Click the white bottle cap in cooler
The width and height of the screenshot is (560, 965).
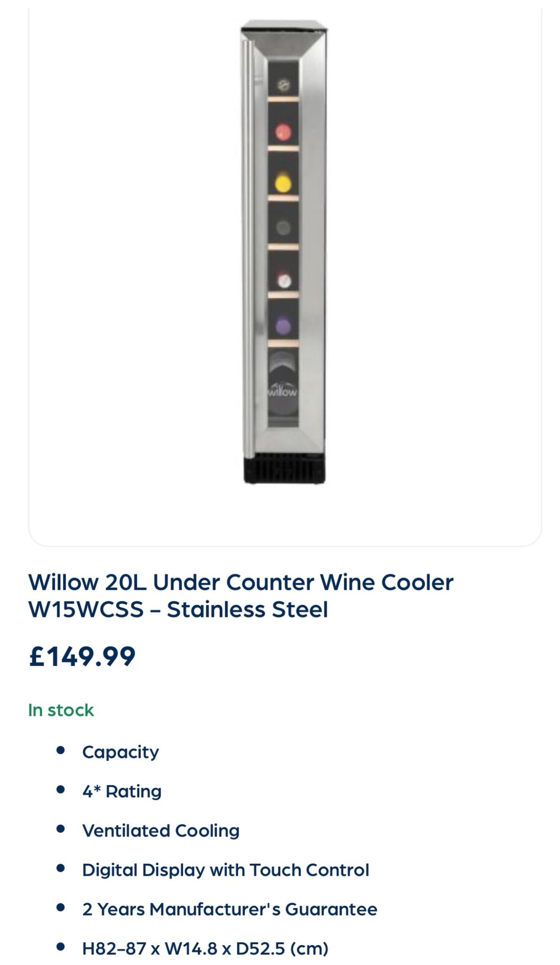[x=284, y=281]
